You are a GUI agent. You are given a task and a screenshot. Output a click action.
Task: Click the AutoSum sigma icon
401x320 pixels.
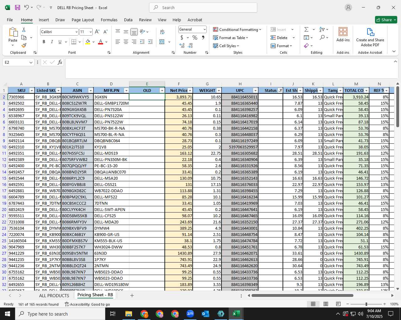click(x=306, y=29)
